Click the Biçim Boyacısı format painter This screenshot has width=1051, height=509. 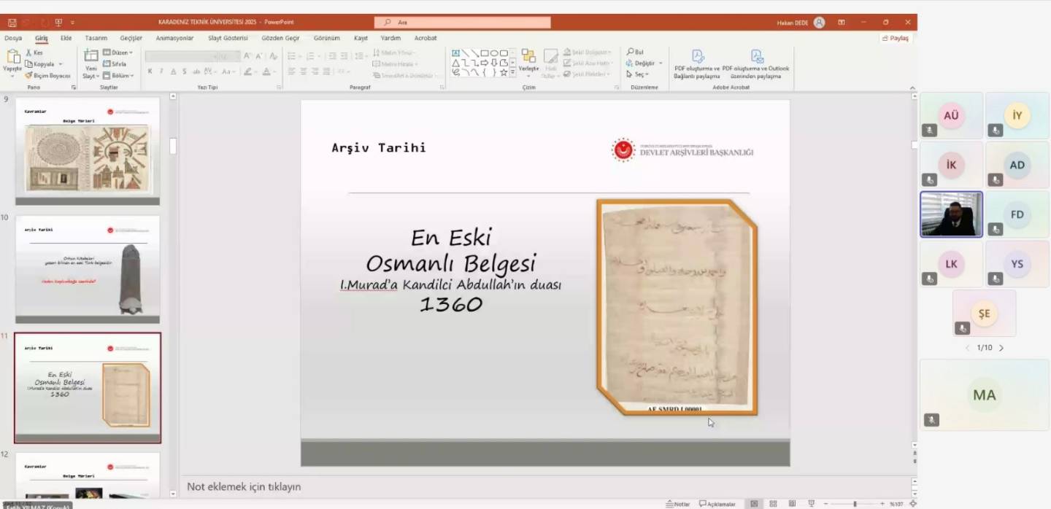click(x=48, y=76)
